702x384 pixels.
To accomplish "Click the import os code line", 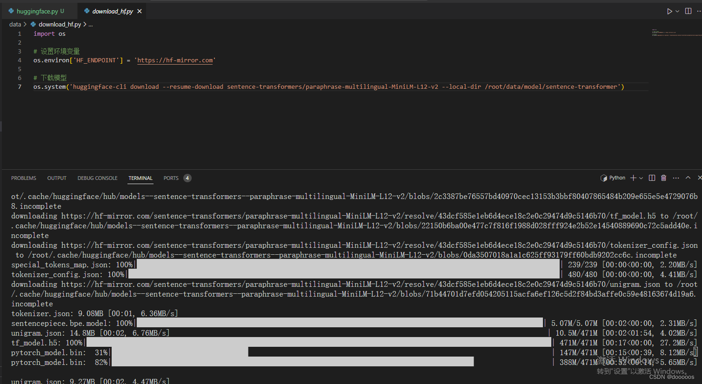I will pos(49,34).
